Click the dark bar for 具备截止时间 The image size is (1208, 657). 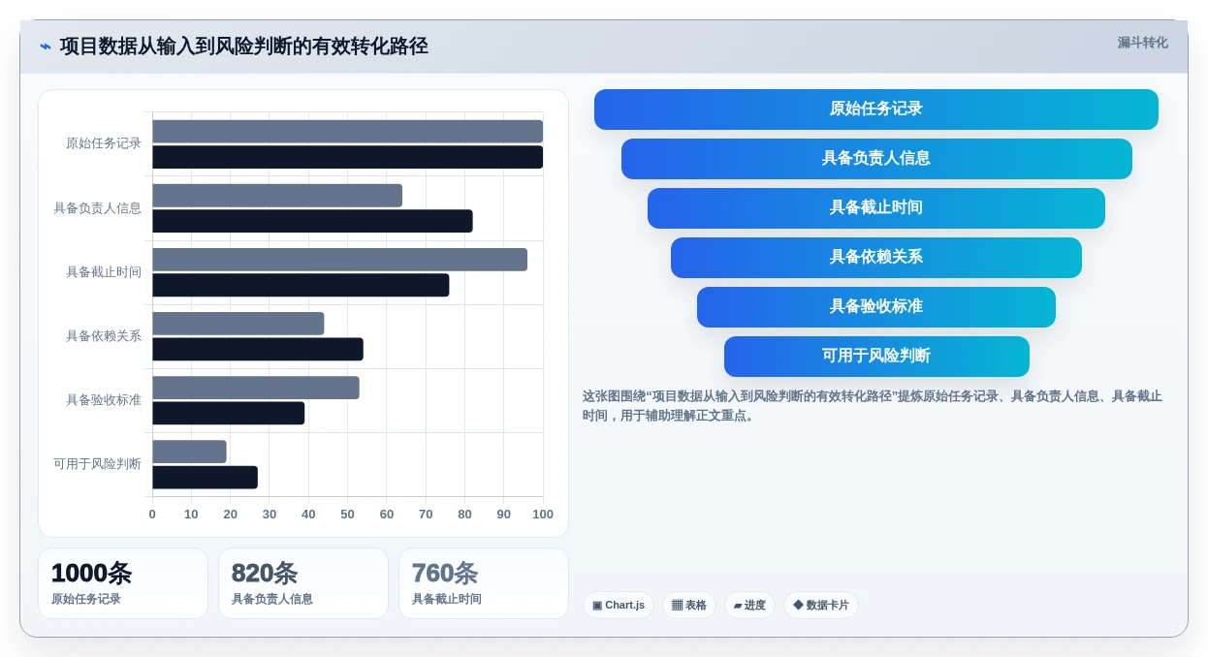pyautogui.click(x=301, y=285)
